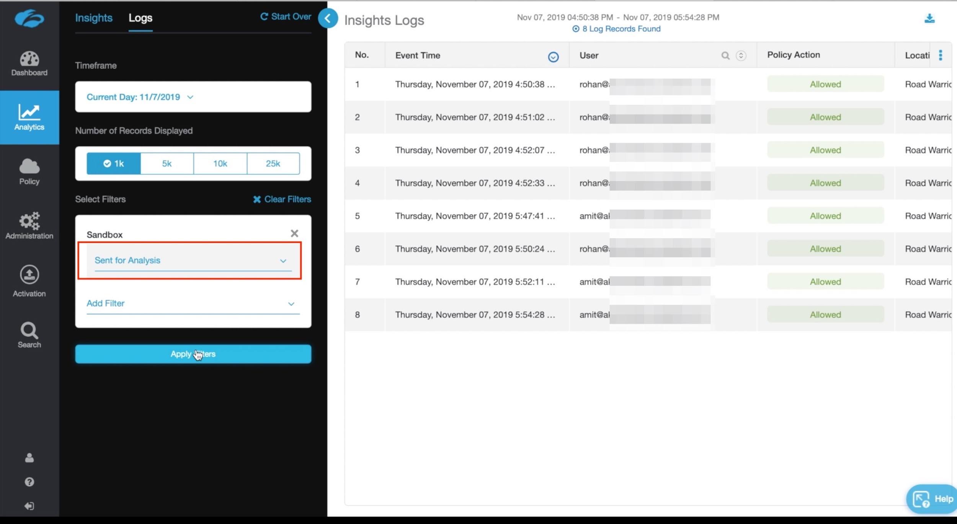
Task: Remove the Sandbox filter with the X
Action: [x=294, y=233]
